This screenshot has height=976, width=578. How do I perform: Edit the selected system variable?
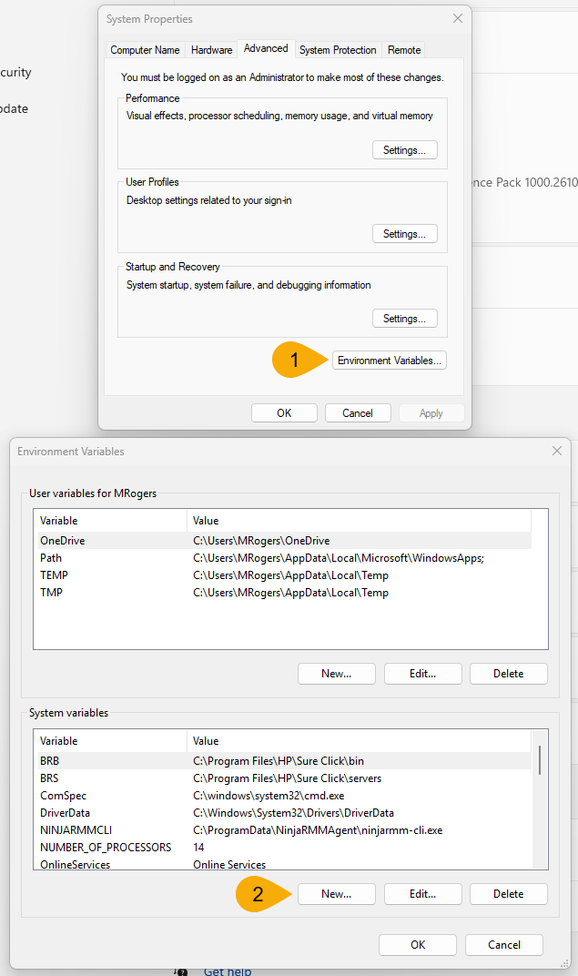click(x=422, y=894)
